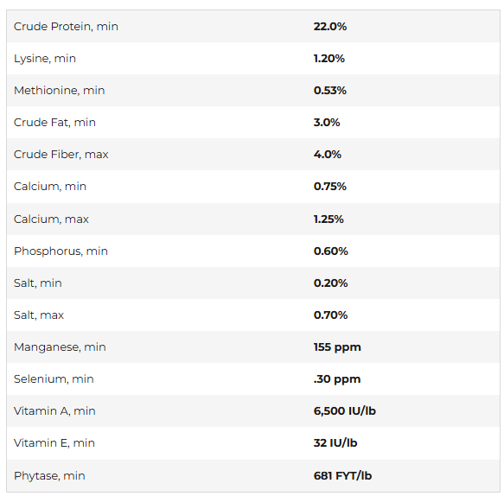The image size is (504, 496).
Task: Click the Phosphorus, min label
Action: [x=61, y=251]
